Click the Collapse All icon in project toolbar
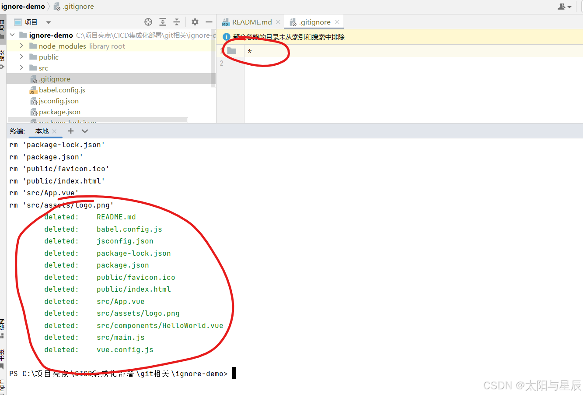This screenshot has height=395, width=583. click(x=177, y=22)
